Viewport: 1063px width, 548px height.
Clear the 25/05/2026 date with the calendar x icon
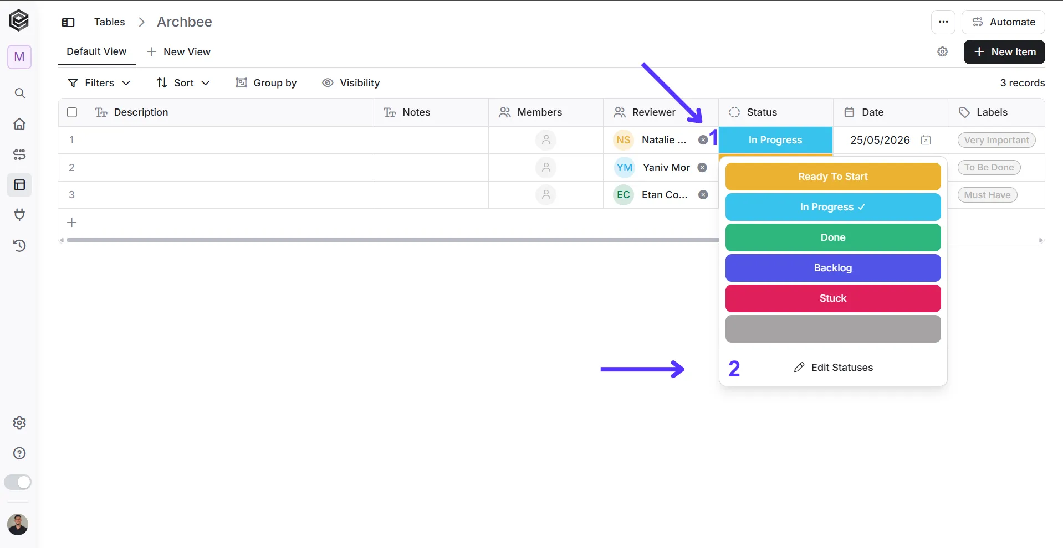[926, 140]
